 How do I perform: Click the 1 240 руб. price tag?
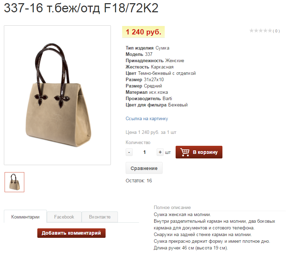[x=143, y=32]
